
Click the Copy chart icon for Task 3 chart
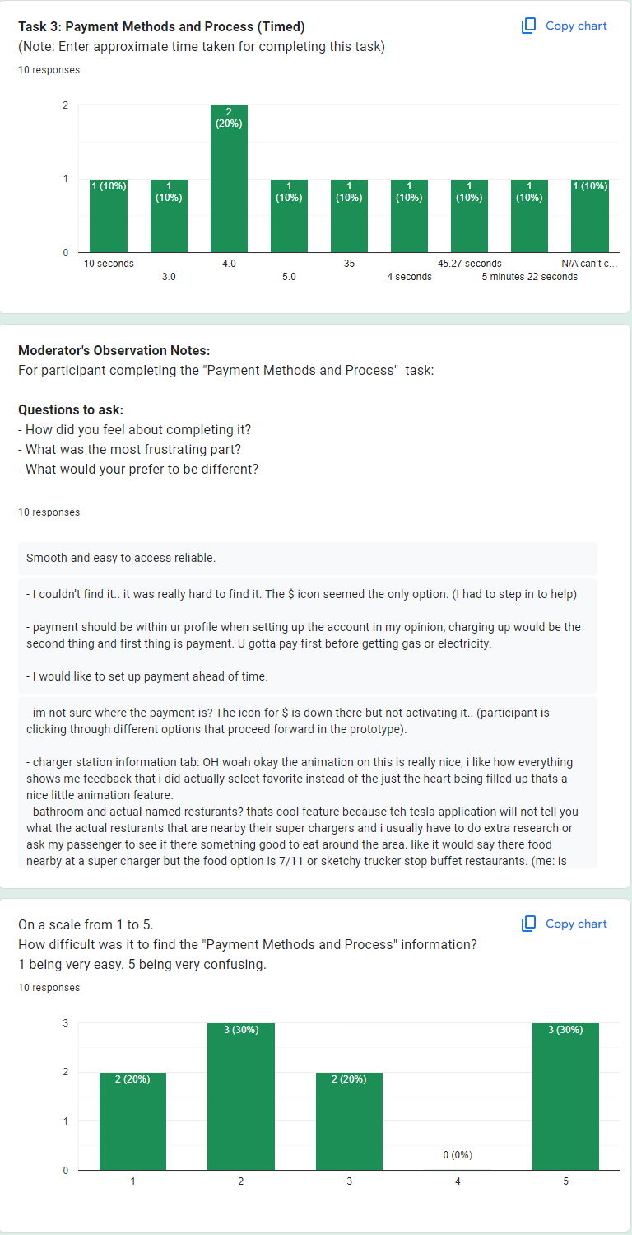click(529, 26)
